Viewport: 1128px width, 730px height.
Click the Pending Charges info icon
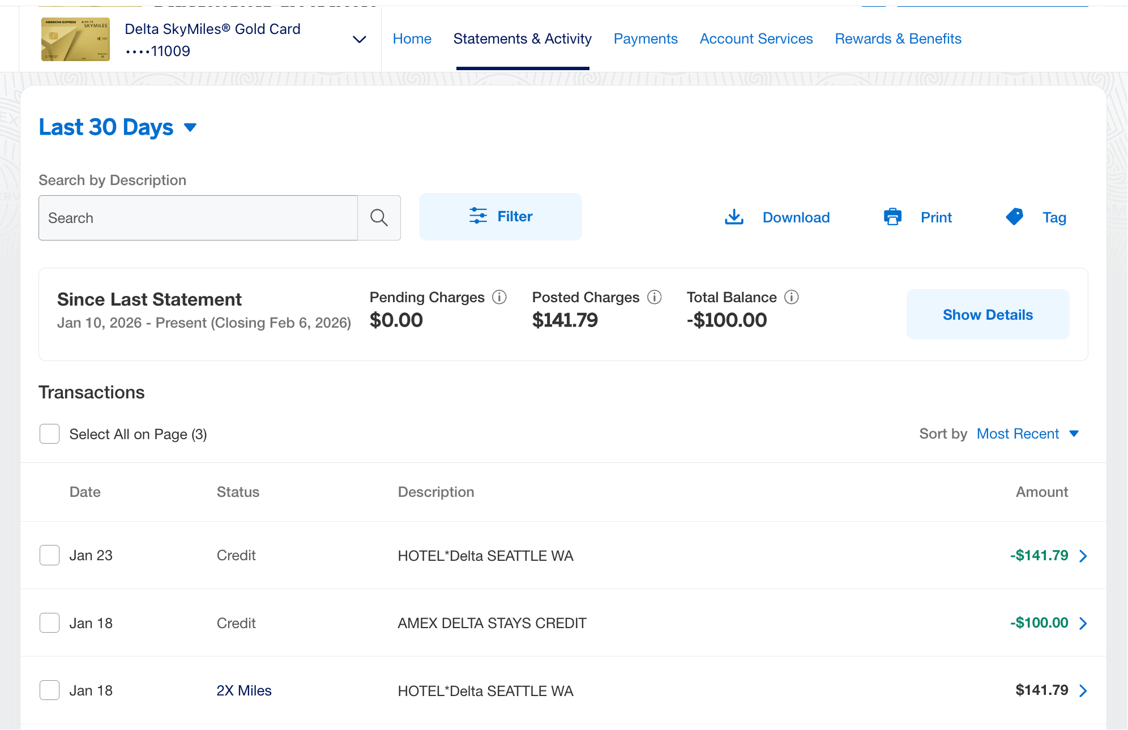point(499,297)
